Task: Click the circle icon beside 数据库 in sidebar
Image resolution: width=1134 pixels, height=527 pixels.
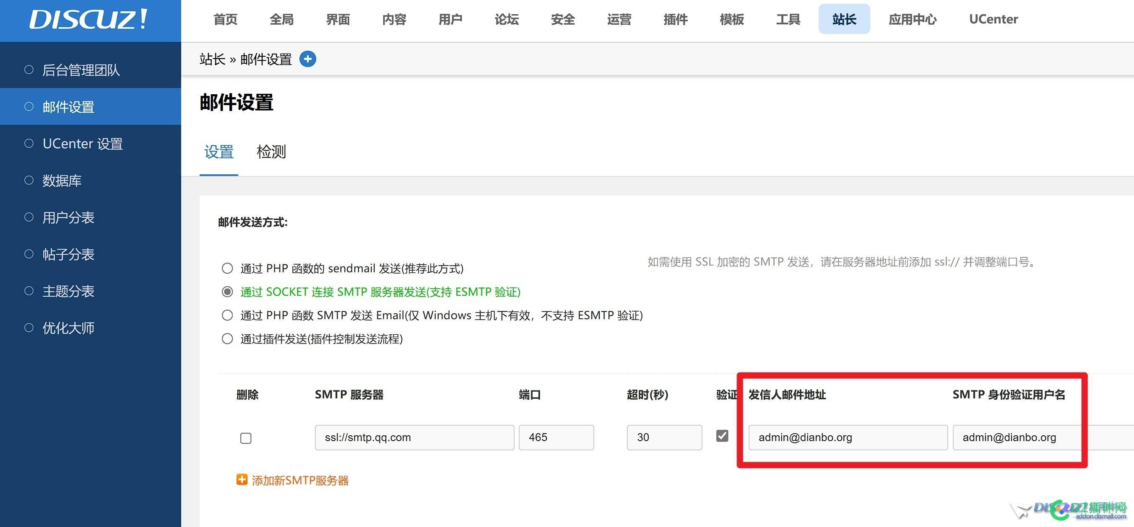Action: click(x=29, y=180)
